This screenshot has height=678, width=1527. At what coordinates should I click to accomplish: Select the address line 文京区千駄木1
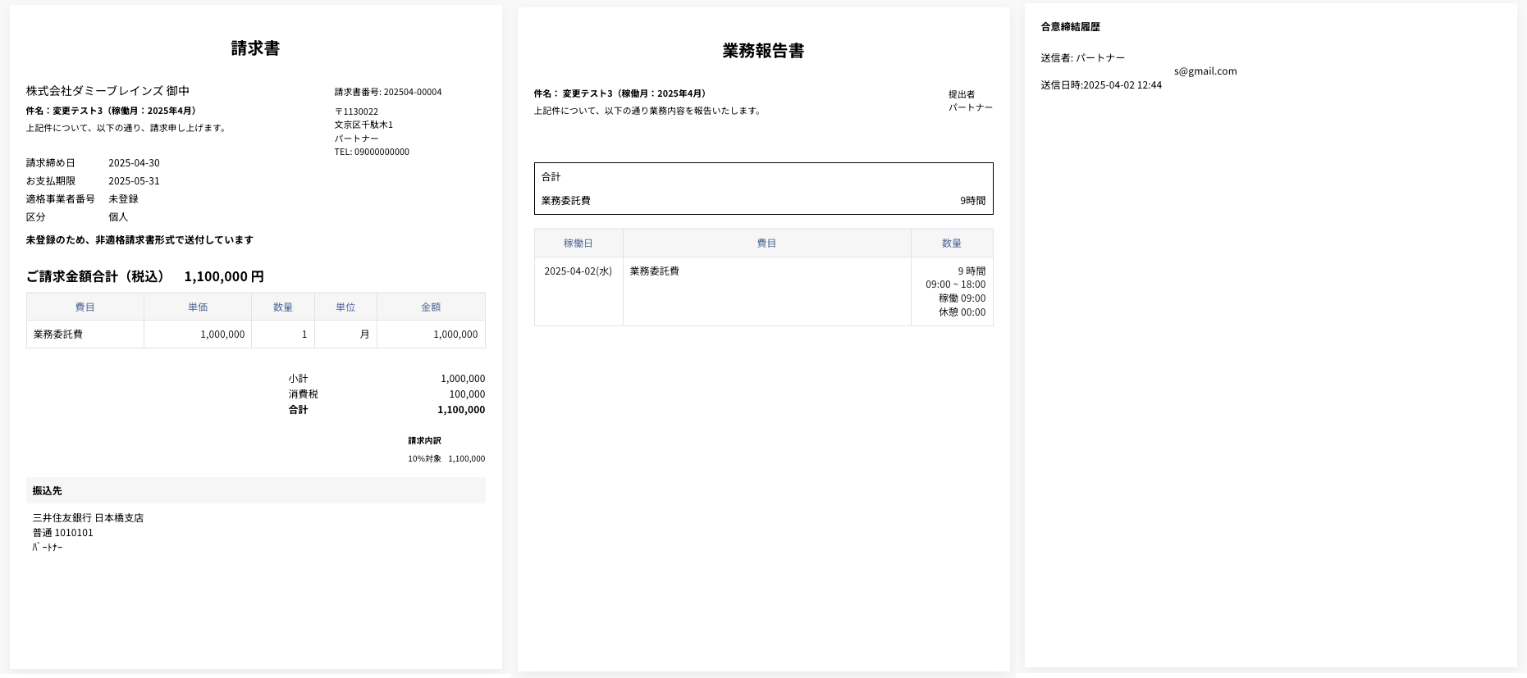(x=363, y=125)
